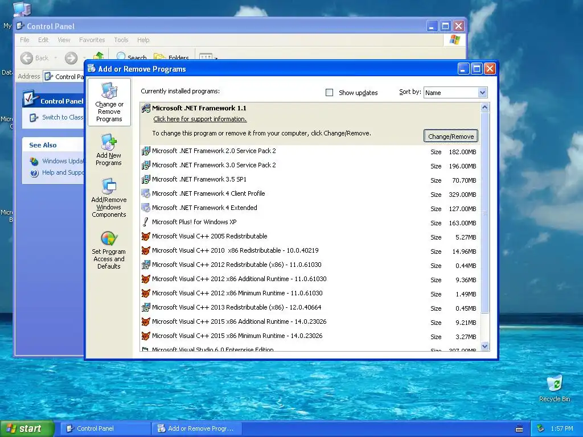Open Recycle Bin desktop icon

pos(555,384)
